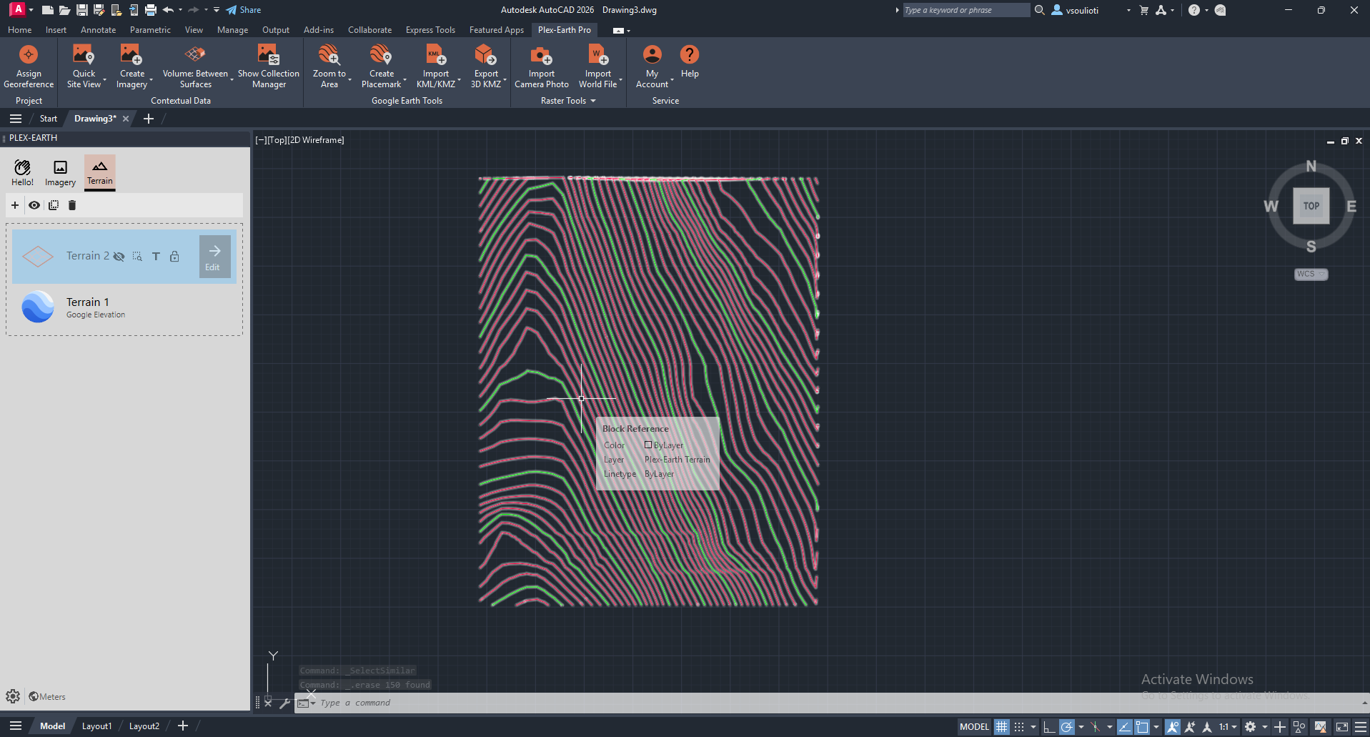
Task: Open the annotation scale 1:1 dropdown
Action: tap(1228, 726)
